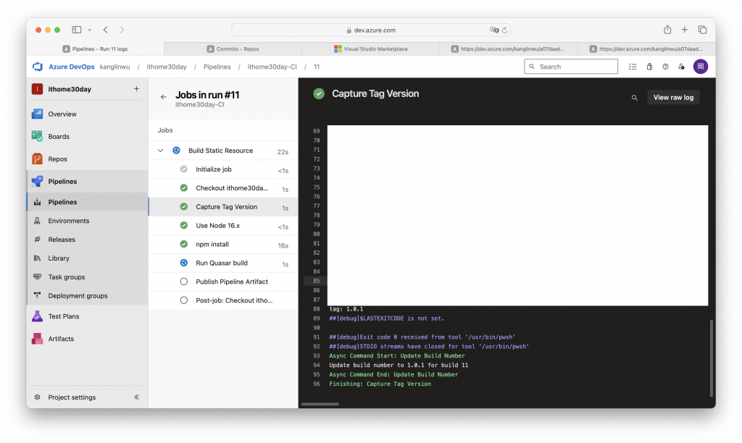
Task: Show the Safari tab overview
Action: [x=702, y=30]
